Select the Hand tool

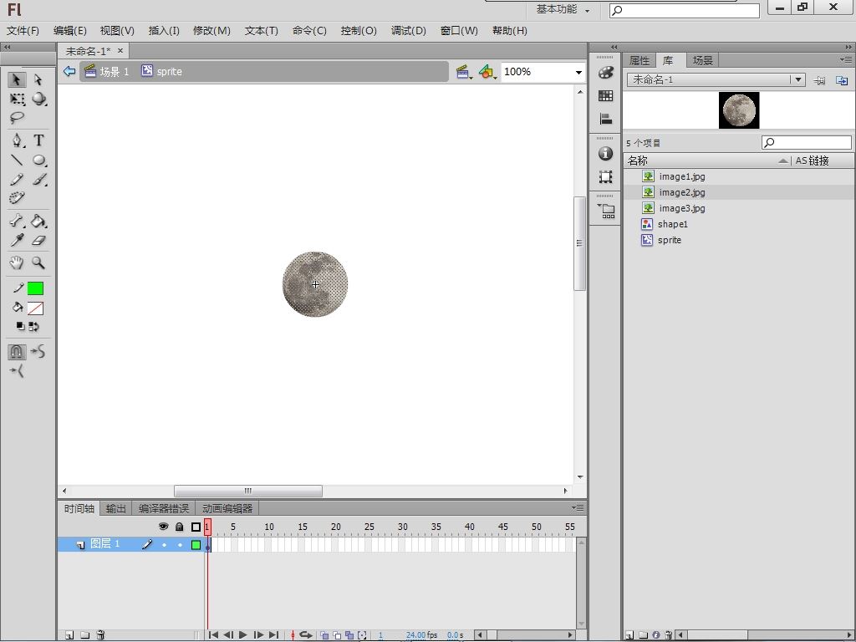tap(17, 262)
